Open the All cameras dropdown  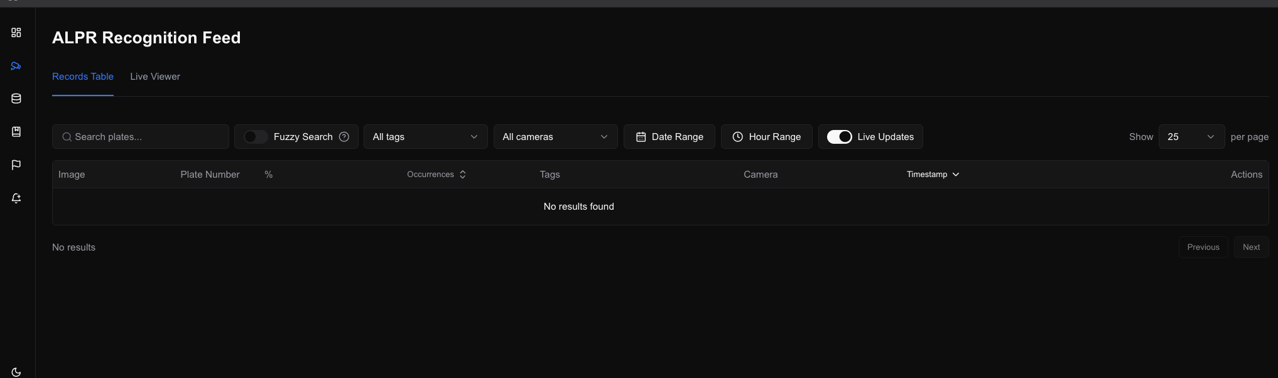(x=555, y=137)
